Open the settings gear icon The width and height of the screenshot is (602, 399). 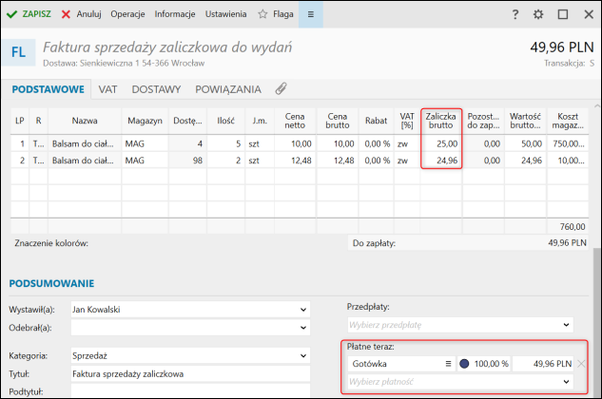(x=538, y=15)
